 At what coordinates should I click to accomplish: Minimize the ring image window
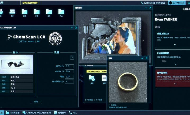(142, 58)
